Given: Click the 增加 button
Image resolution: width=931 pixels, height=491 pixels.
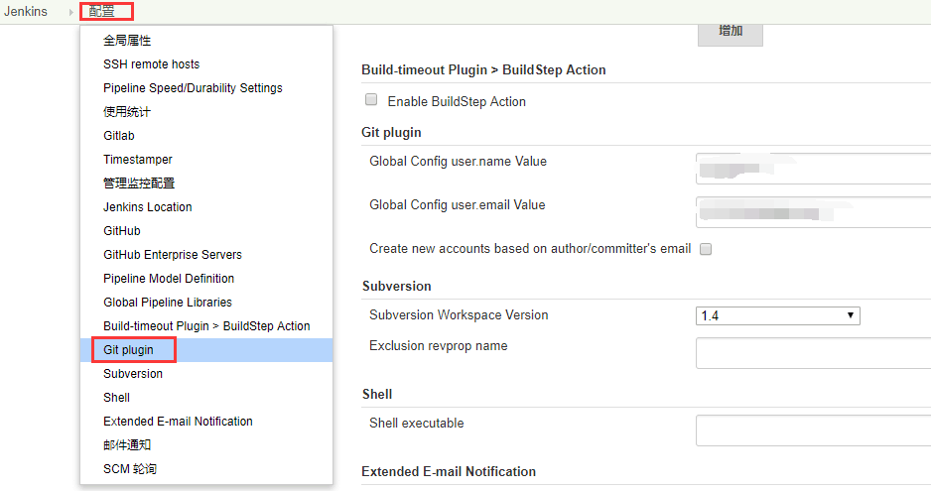Looking at the screenshot, I should 731,34.
